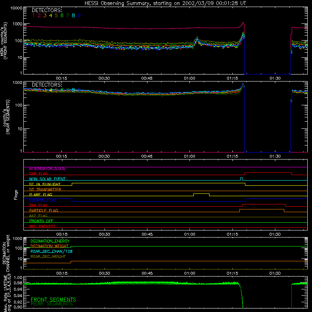Click cyan detector number '8' in top legend
Viewport: 312px width, 312px height.
(73, 16)
